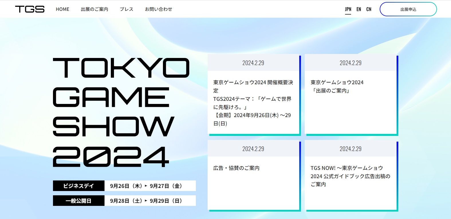451x219 pixels.
Task: Click the date text 9月26日（木）▸ 9月27日（金）
Action: (x=146, y=186)
